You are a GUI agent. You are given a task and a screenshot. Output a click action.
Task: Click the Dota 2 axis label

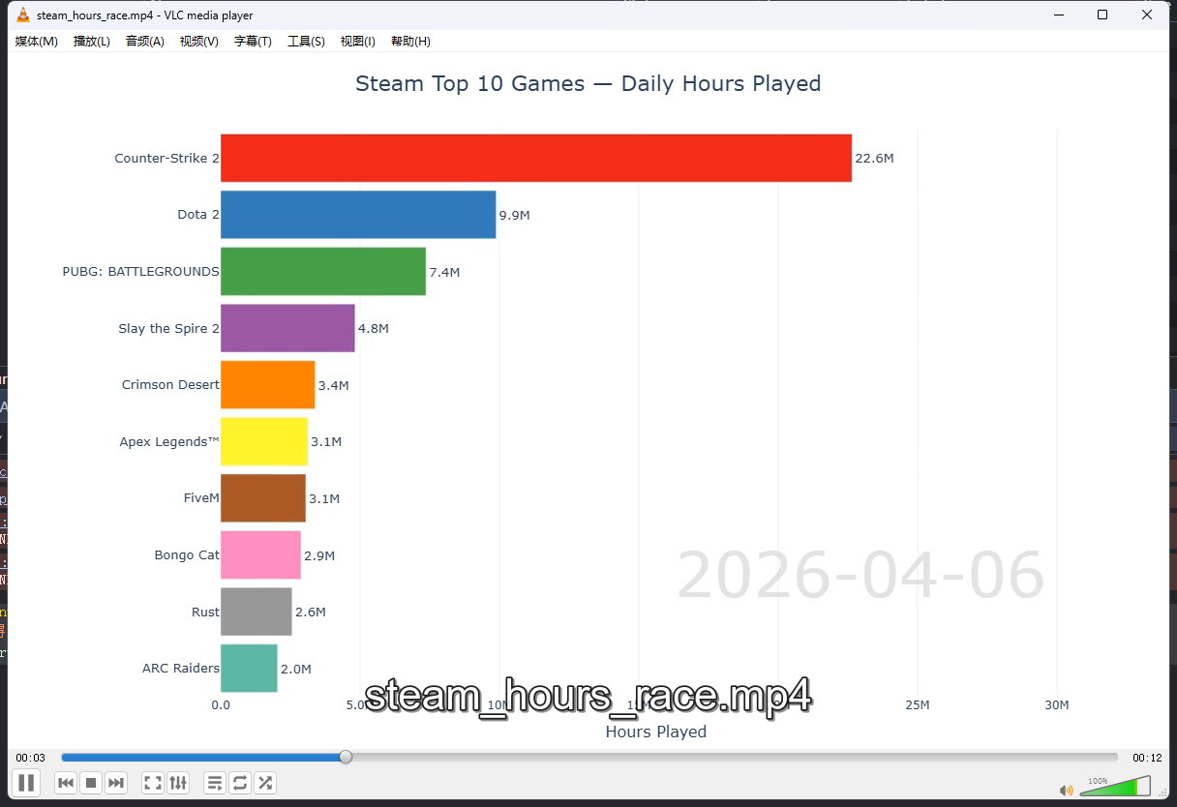[x=198, y=215]
